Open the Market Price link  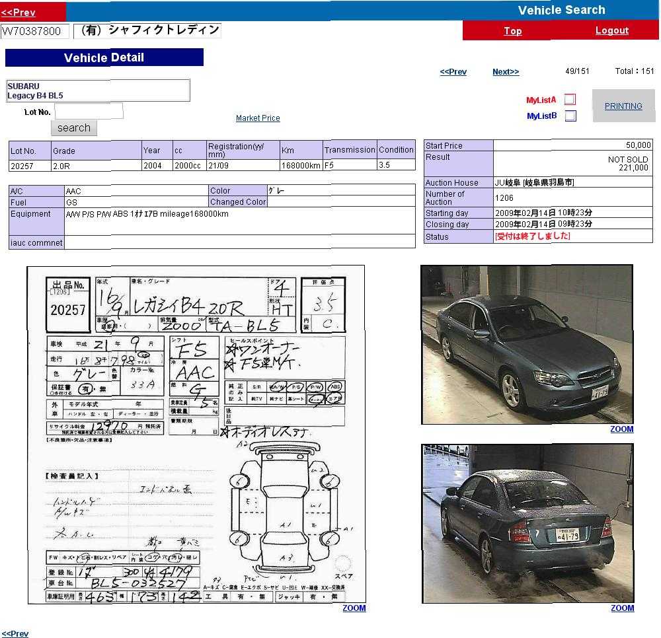(258, 118)
